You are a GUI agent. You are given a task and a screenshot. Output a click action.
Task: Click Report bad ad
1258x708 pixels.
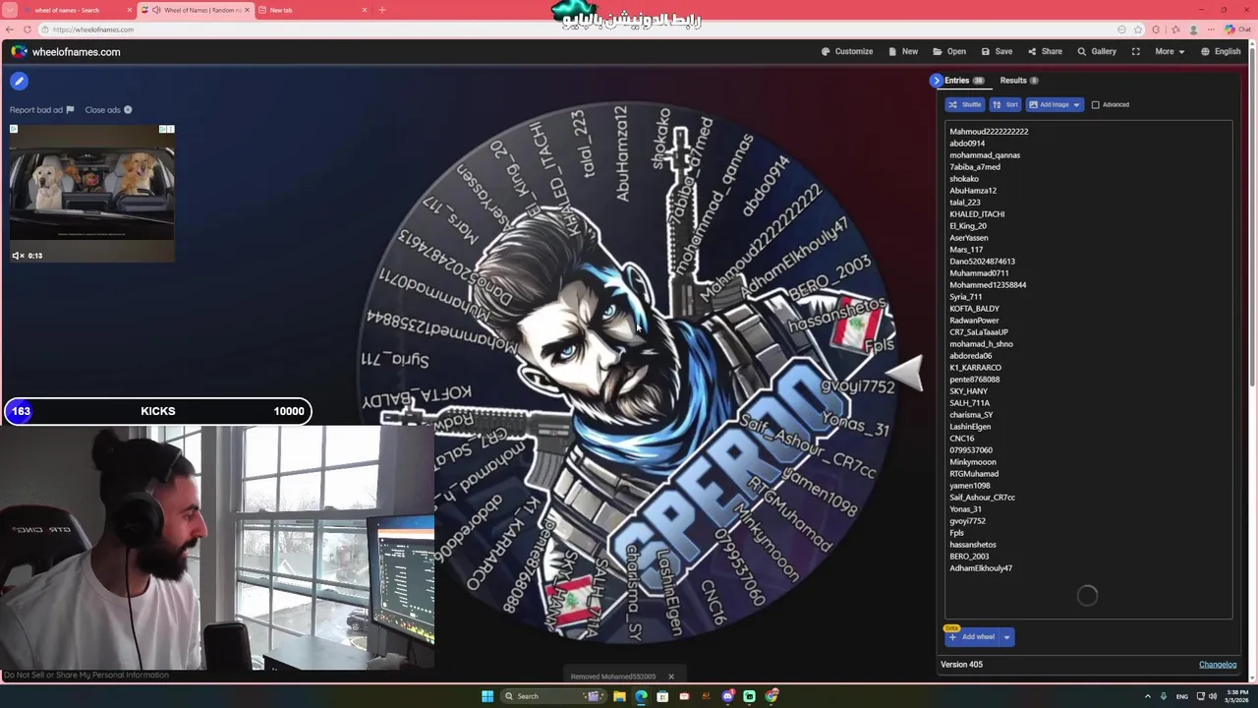coord(41,110)
